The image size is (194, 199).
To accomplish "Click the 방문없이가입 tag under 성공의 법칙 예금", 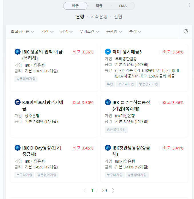I will click(x=26, y=79).
